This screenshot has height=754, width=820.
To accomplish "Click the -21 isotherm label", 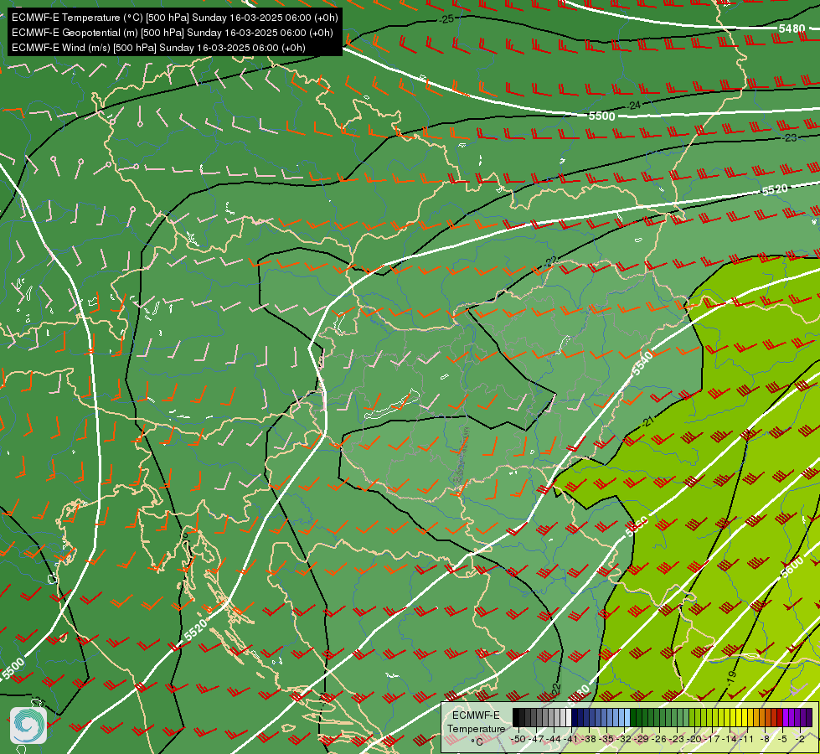I will pyautogui.click(x=647, y=421).
